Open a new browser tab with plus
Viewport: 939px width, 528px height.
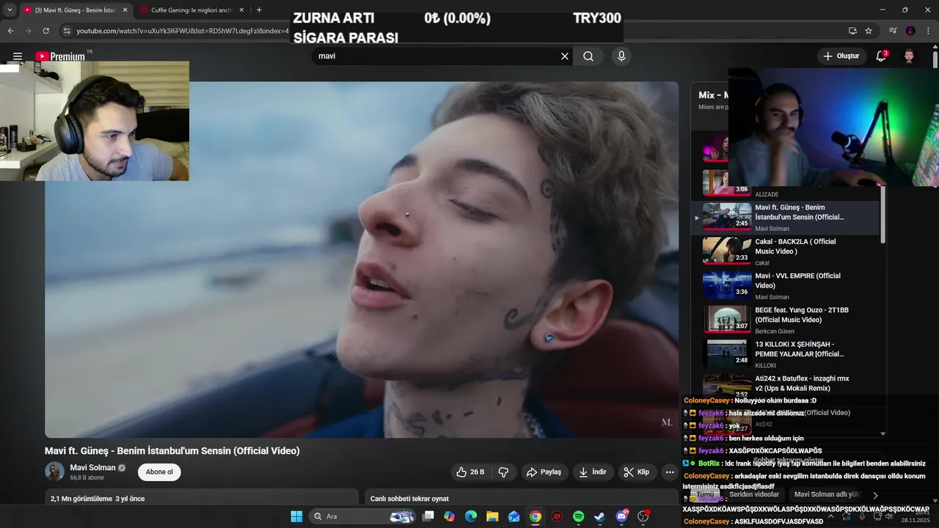tap(259, 10)
